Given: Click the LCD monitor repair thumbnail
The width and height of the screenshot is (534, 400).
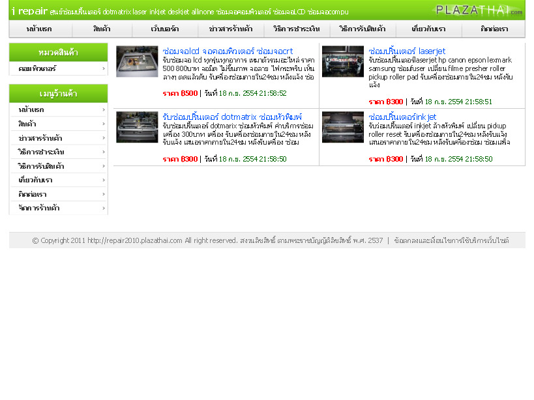Looking at the screenshot, I should click(137, 62).
